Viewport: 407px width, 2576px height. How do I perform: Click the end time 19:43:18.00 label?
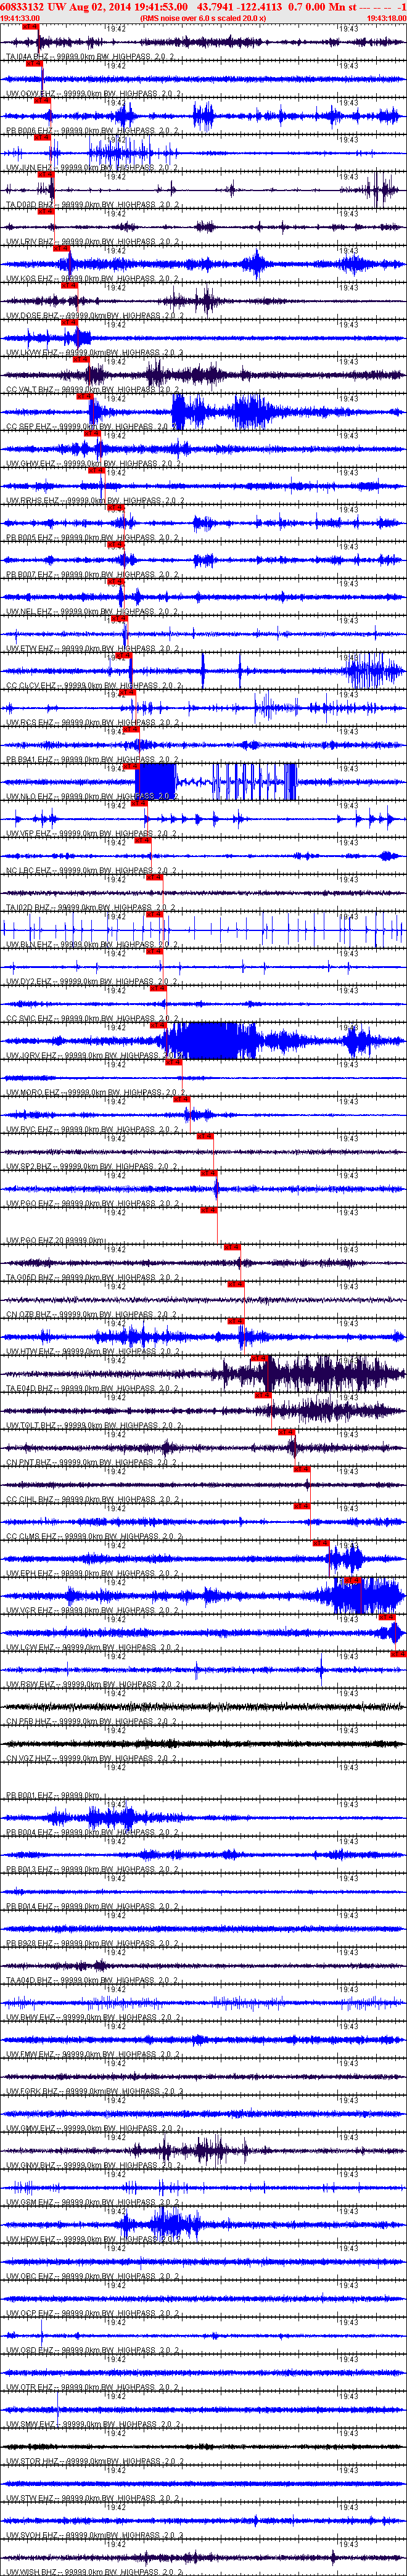386,18
